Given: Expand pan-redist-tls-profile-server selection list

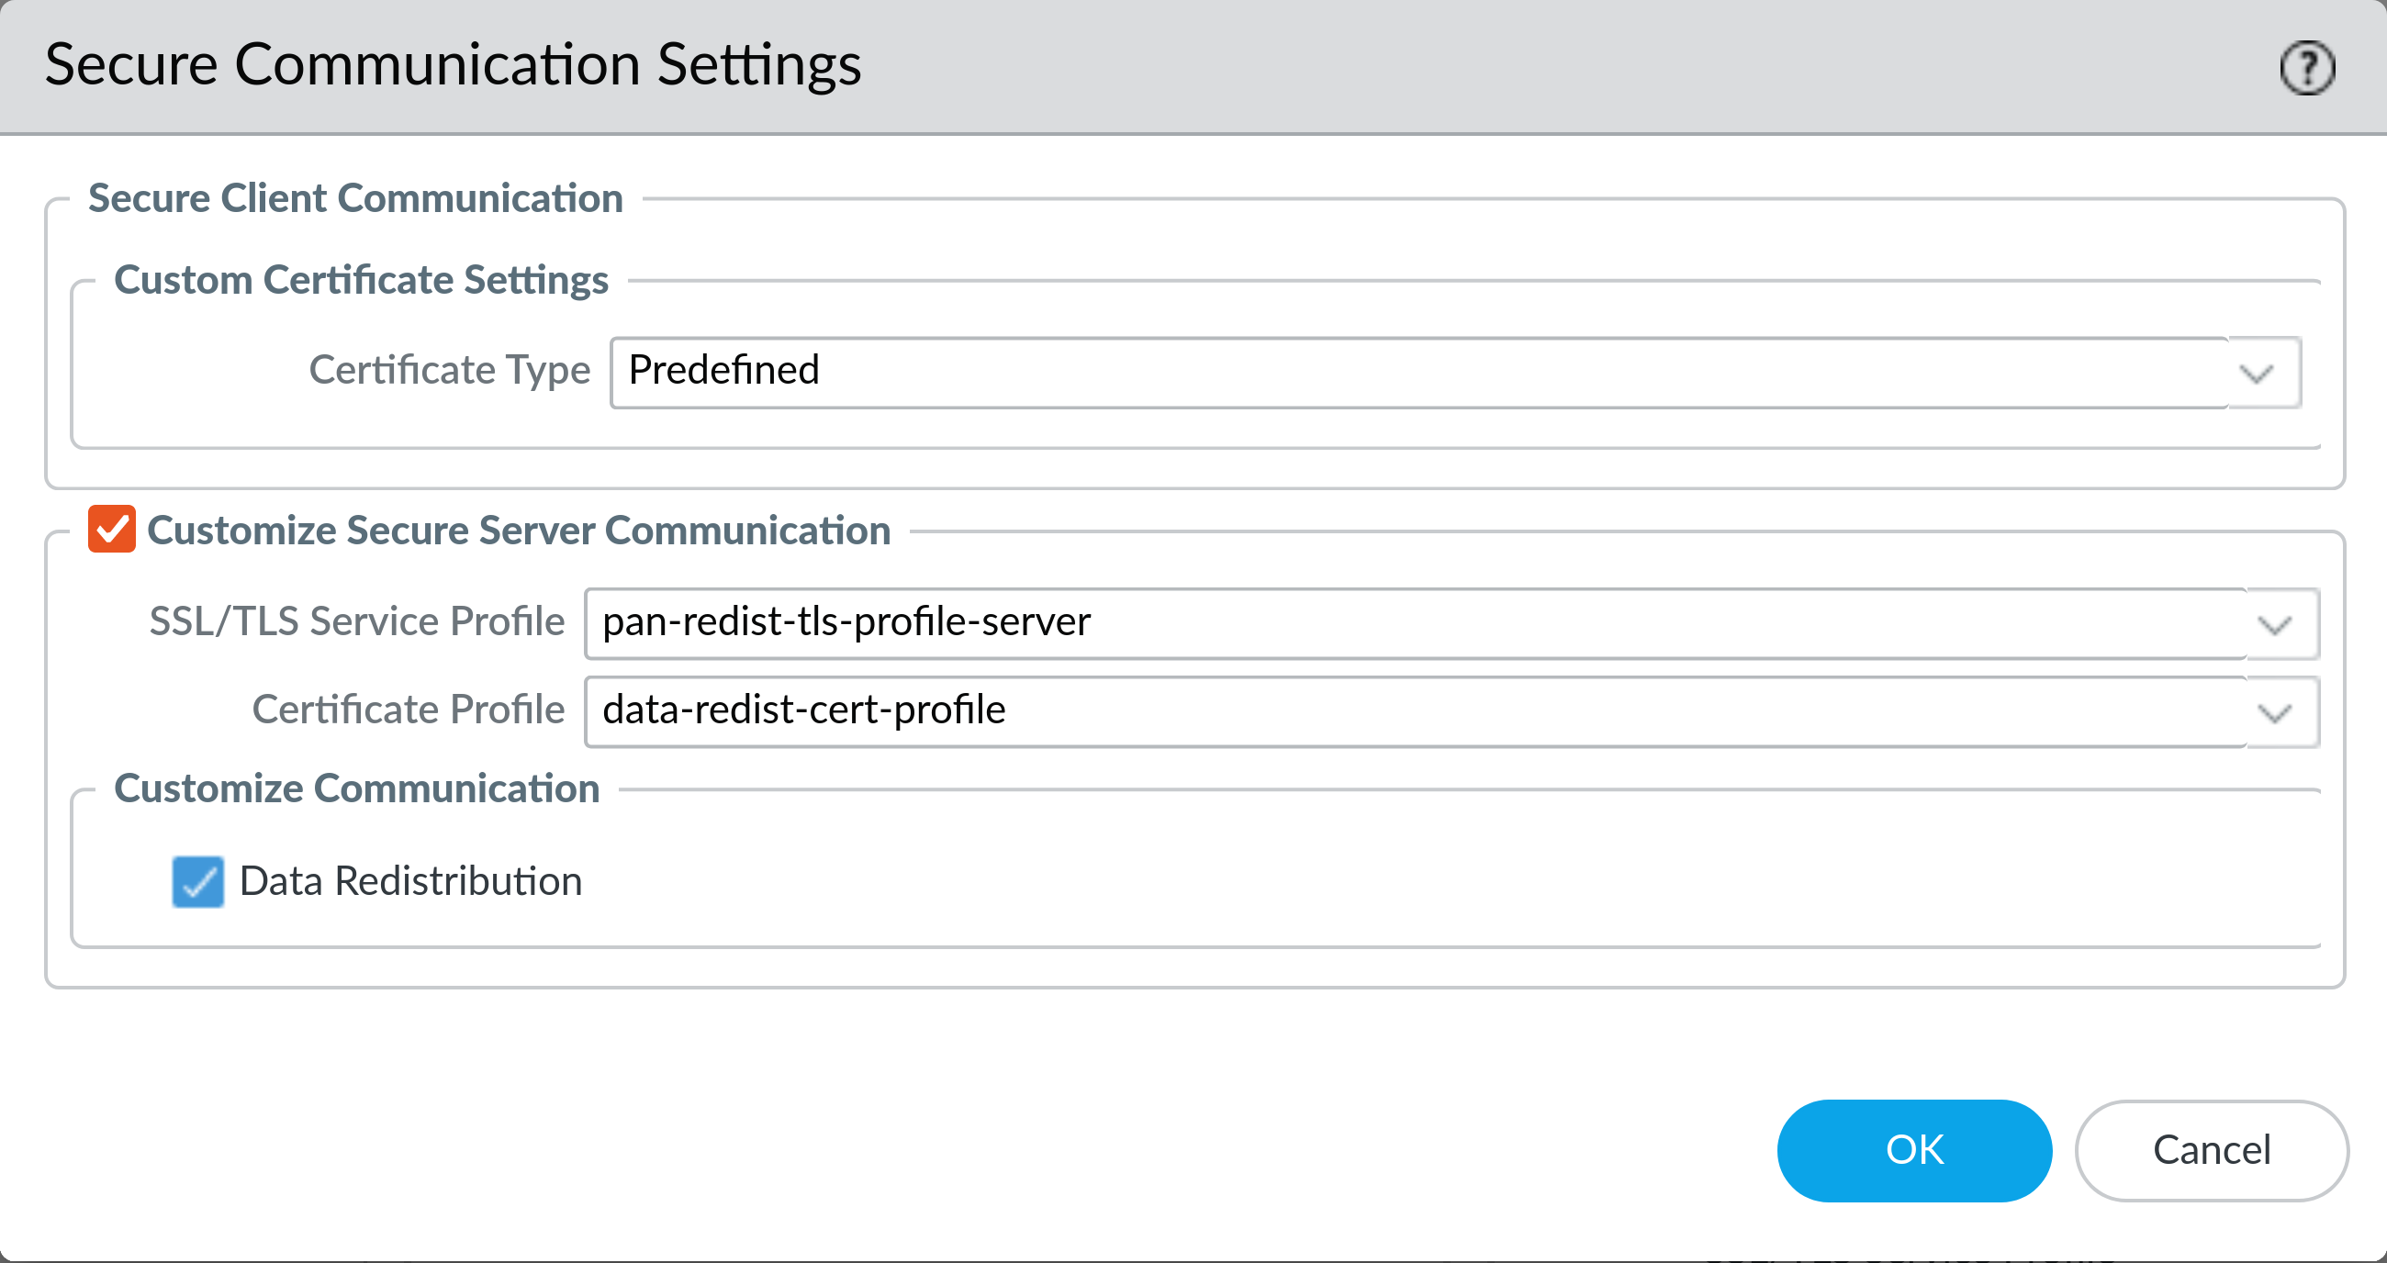Looking at the screenshot, I should (x=2275, y=623).
